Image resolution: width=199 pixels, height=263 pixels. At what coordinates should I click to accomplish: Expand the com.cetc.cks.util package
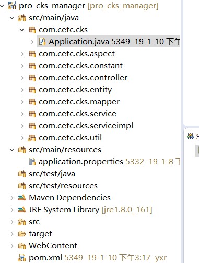pyautogui.click(x=22, y=138)
